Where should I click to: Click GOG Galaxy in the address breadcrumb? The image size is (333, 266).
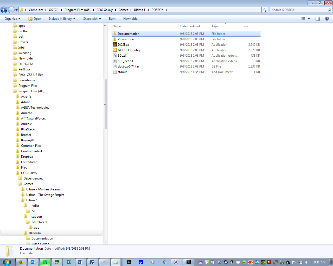click(x=105, y=10)
